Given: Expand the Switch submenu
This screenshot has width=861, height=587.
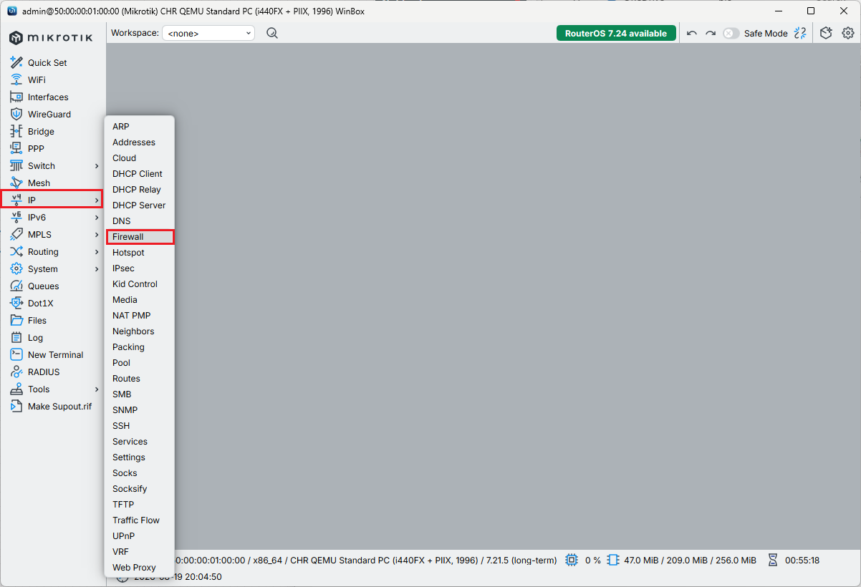Looking at the screenshot, I should click(97, 165).
